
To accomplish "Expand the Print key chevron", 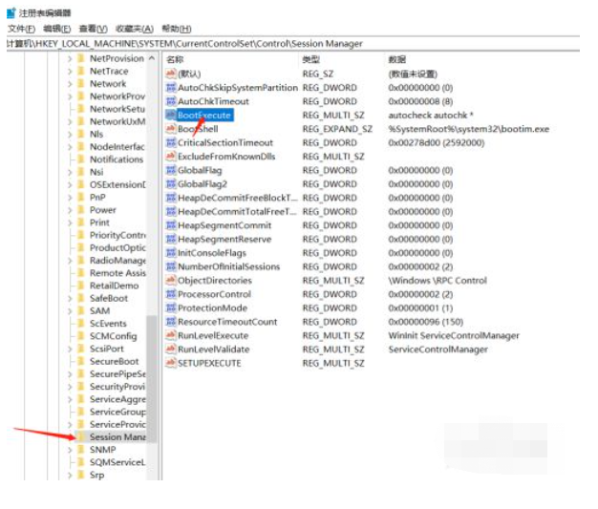I will pyautogui.click(x=70, y=223).
